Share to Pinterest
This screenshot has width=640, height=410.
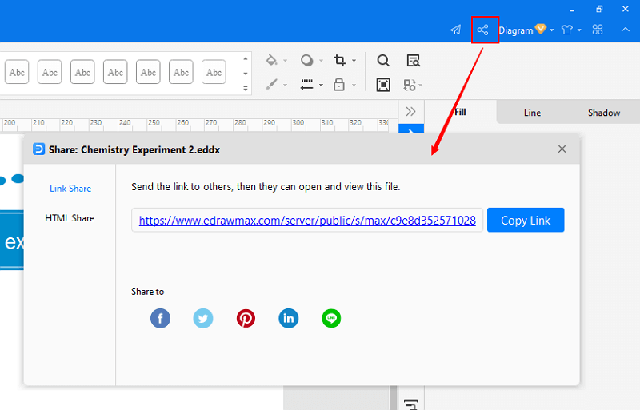246,318
